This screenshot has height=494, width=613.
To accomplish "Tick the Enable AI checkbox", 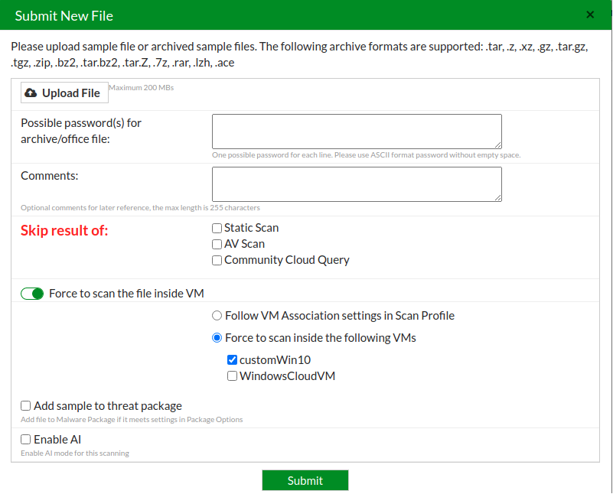I will point(26,440).
